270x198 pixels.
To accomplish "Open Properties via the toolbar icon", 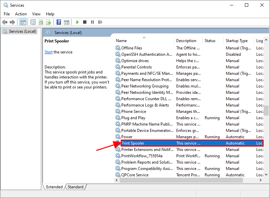I will (33, 22).
